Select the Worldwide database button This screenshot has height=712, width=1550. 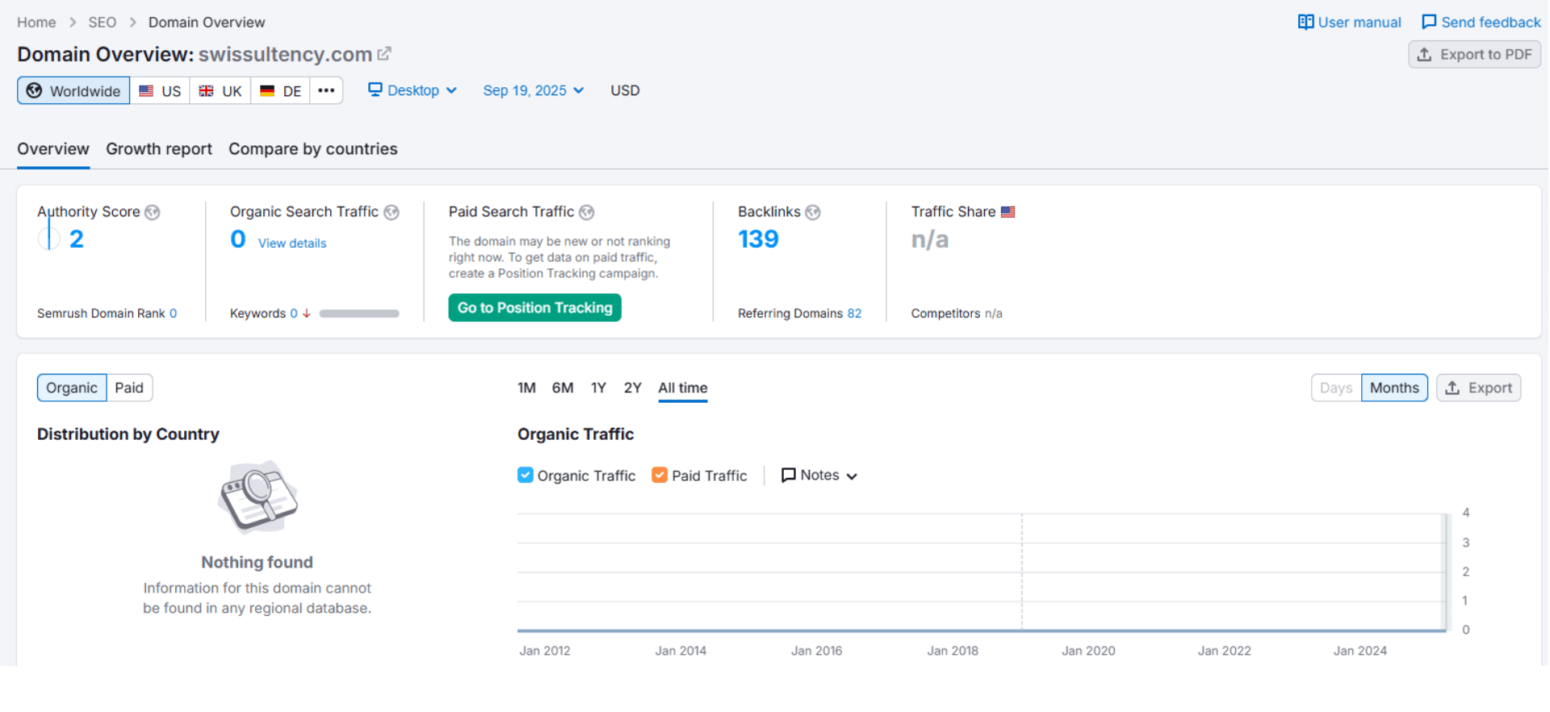tap(73, 90)
